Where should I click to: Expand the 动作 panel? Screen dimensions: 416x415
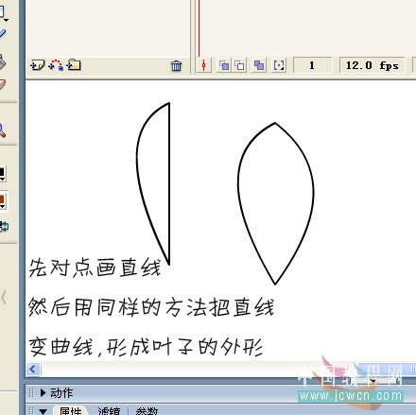(43, 392)
